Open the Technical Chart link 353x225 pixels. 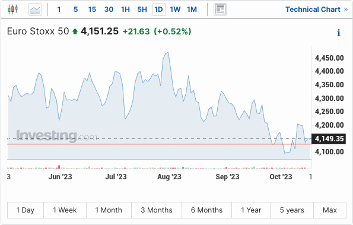[x=317, y=9]
